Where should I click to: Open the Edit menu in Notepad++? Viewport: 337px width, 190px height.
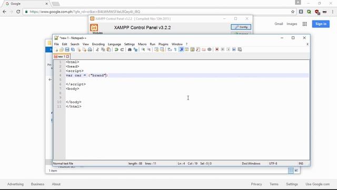64,44
